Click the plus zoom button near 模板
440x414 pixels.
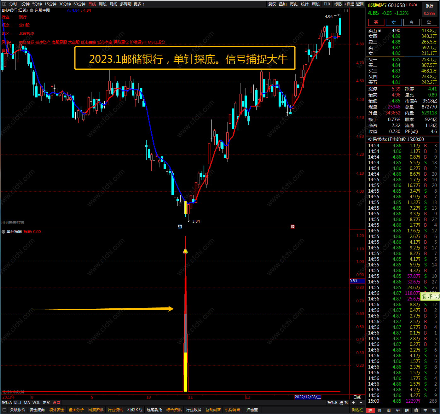click(353, 403)
